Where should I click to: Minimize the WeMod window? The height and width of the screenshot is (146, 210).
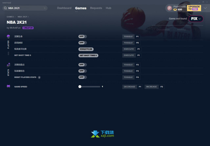tap(199, 2)
